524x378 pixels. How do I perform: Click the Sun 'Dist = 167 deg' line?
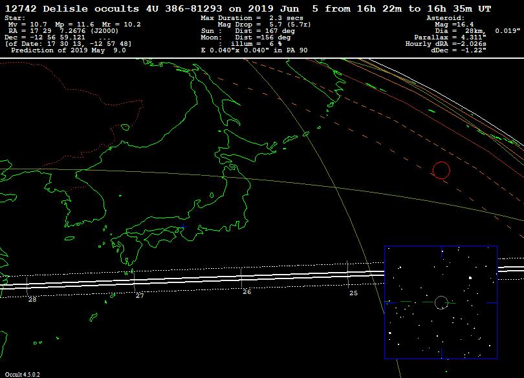click(265, 31)
